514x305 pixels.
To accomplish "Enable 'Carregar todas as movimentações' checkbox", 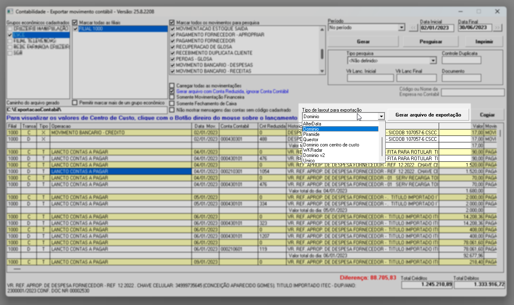I will [x=172, y=86].
